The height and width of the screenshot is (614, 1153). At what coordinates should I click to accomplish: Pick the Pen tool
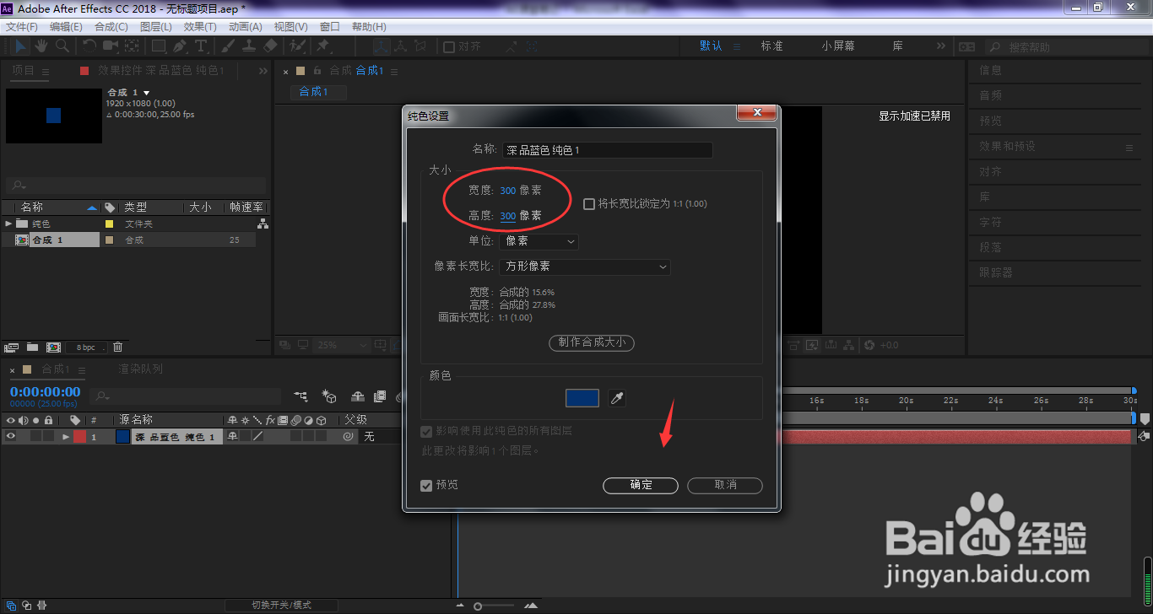(178, 46)
